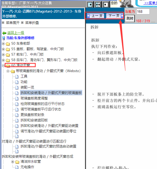This screenshot has height=169, width=157.
Task: Click the page icon beside 玻璃盖板高度调整
Action: pyautogui.click(x=17, y=98)
